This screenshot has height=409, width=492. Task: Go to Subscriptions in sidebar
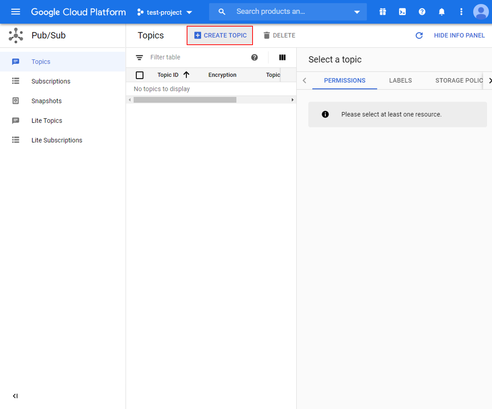(63, 81)
